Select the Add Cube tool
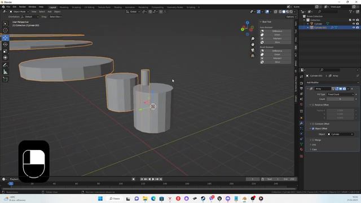Image resolution: width=361 pixels, height=203 pixels. [5, 80]
